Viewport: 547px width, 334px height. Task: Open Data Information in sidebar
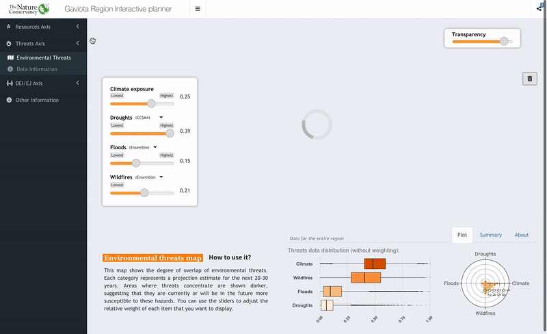[x=37, y=69]
